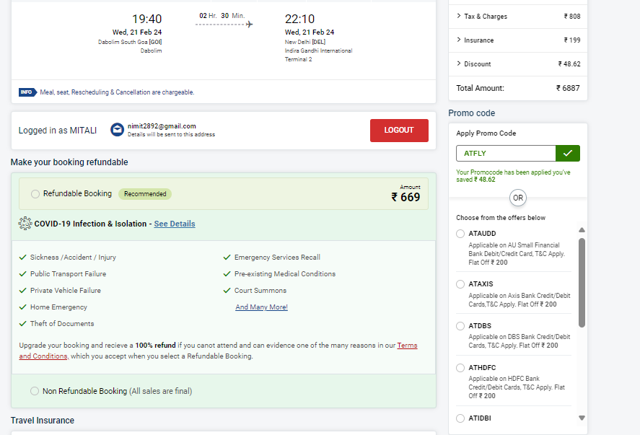
Task: Click the email envelope icon
Action: pos(117,130)
